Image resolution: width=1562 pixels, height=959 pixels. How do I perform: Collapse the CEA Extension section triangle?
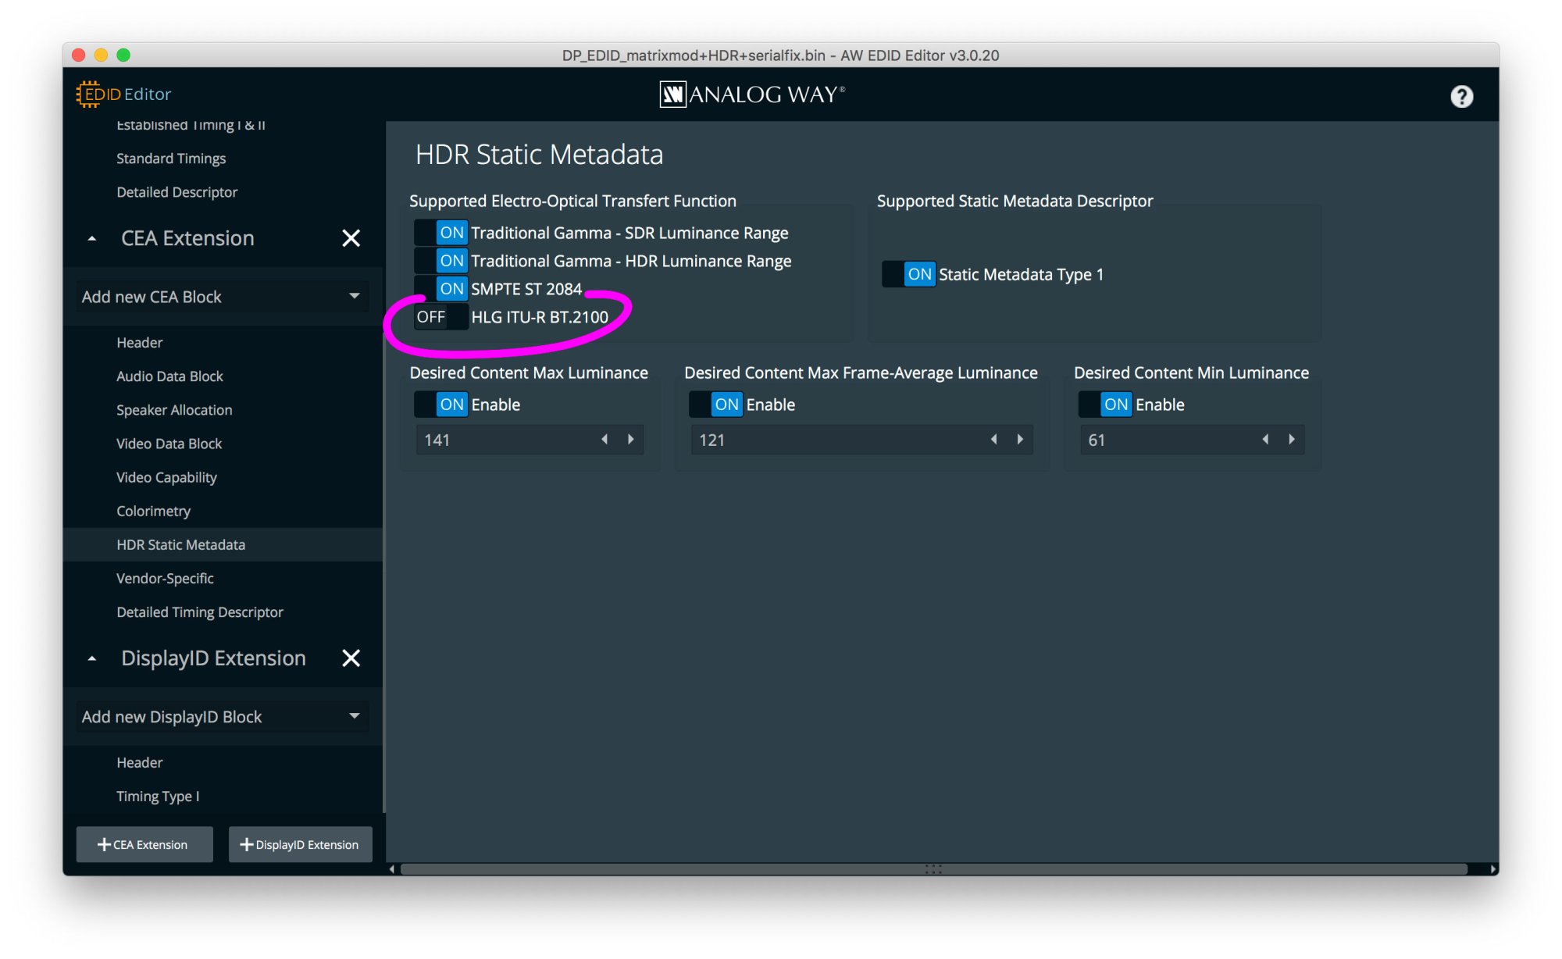point(92,239)
